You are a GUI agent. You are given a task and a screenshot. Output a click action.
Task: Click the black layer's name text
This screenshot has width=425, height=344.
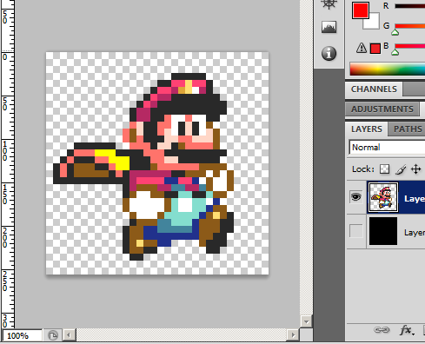(x=415, y=233)
